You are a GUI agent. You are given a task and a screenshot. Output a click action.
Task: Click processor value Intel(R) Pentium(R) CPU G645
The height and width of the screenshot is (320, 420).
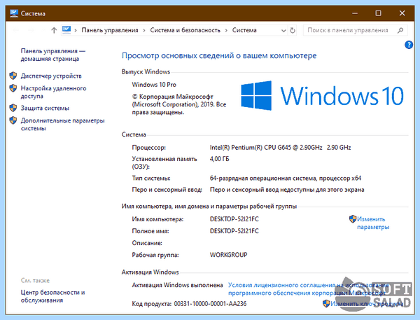click(x=280, y=148)
